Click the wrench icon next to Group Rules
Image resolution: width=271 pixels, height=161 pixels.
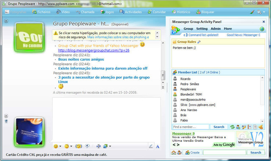[199, 42]
